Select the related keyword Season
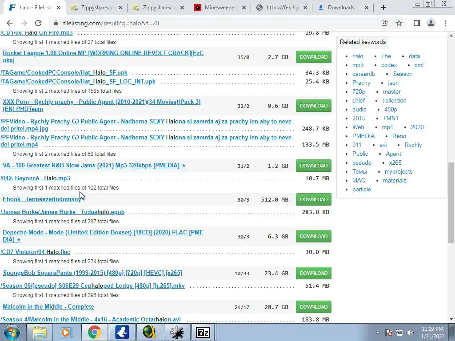 coord(403,74)
